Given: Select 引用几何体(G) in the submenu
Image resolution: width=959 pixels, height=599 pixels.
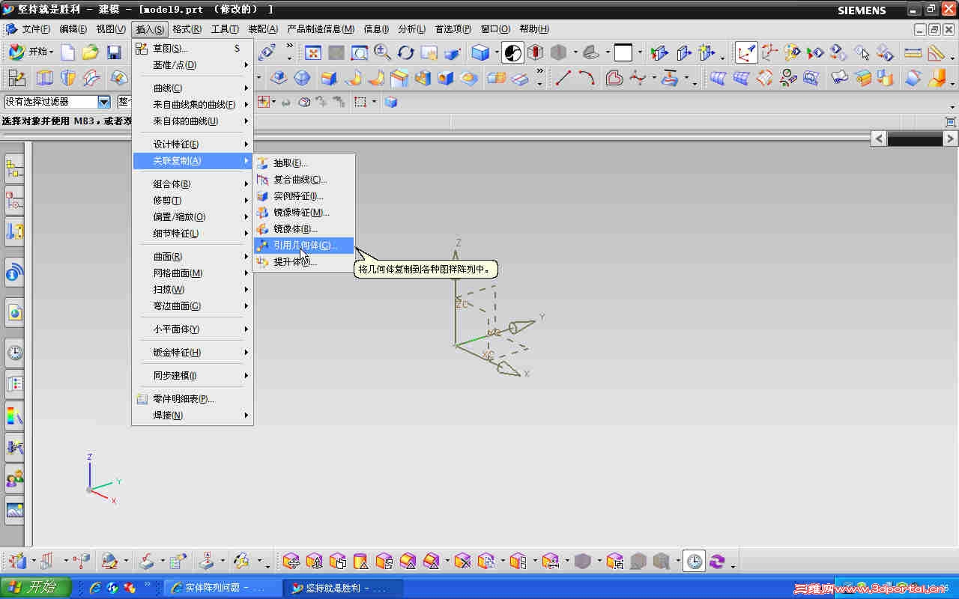Looking at the screenshot, I should click(304, 246).
